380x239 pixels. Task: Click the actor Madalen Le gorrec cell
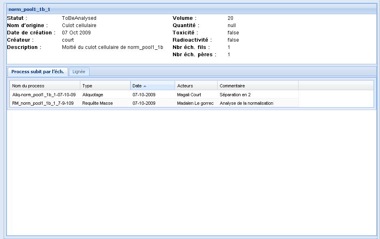(195, 103)
